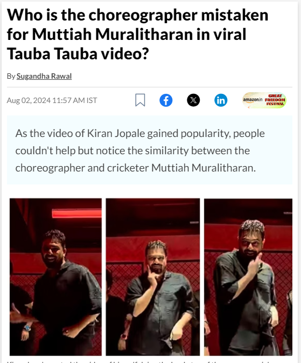Image resolution: width=301 pixels, height=363 pixels.
Task: Click the 'Tauba Tauba video?' headline line
Action: pyautogui.click(x=78, y=54)
